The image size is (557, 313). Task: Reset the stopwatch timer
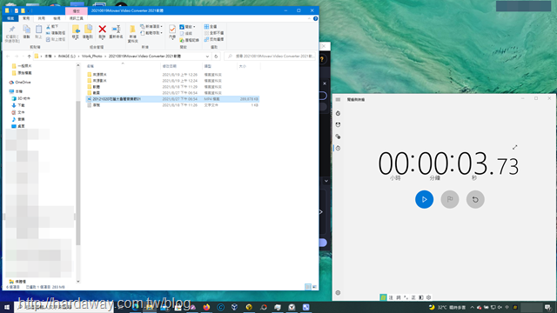[475, 199]
